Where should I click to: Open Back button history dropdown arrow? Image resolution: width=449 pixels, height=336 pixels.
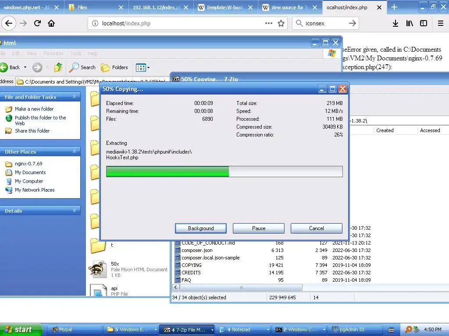(x=25, y=67)
